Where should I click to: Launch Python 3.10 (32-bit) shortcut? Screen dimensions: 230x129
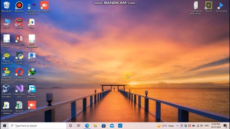(19, 58)
